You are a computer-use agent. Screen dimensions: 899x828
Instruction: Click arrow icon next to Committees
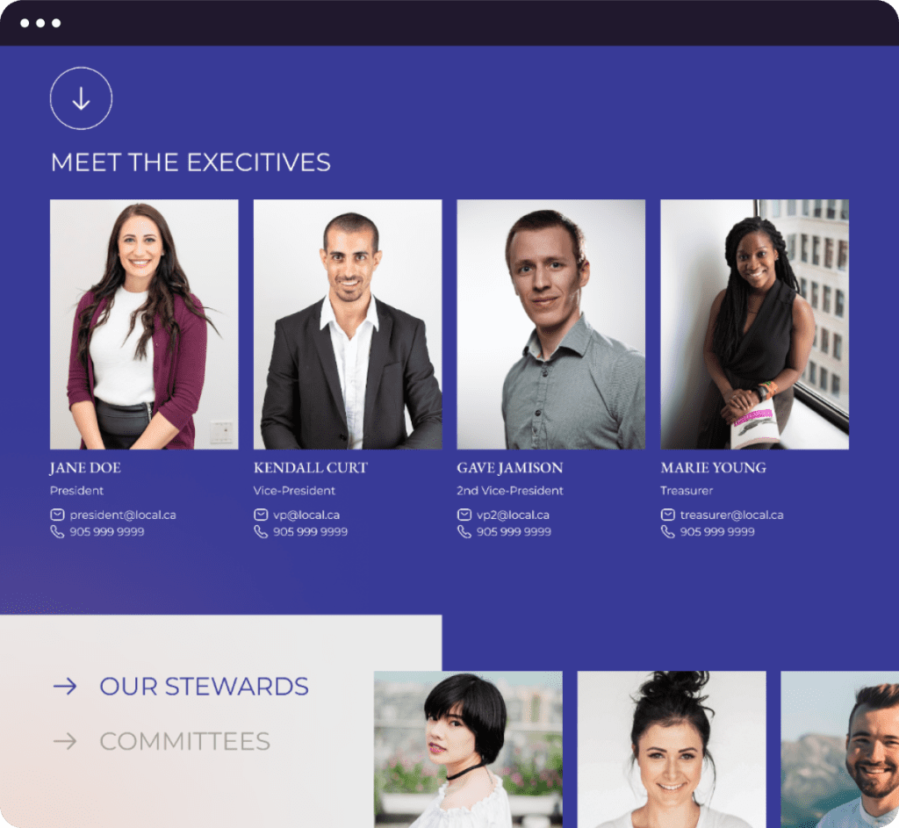point(65,741)
